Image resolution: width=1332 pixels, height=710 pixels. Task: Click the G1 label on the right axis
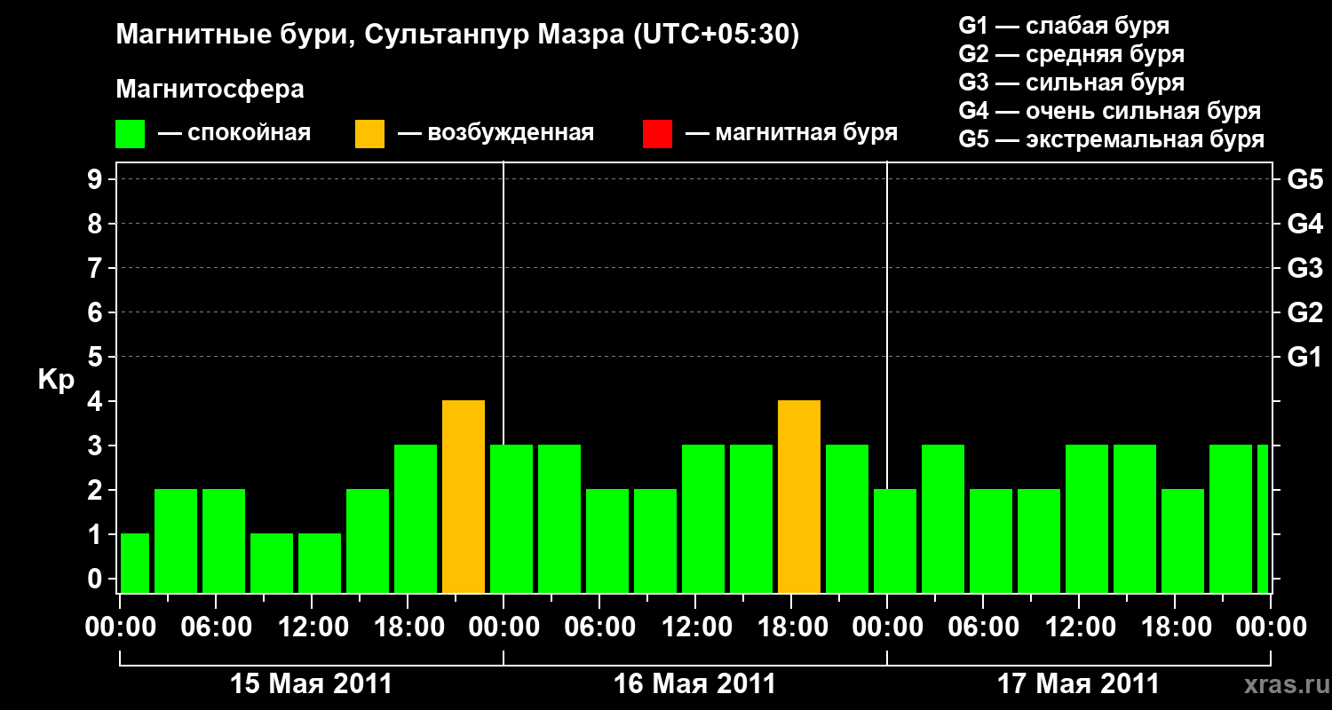(1304, 357)
